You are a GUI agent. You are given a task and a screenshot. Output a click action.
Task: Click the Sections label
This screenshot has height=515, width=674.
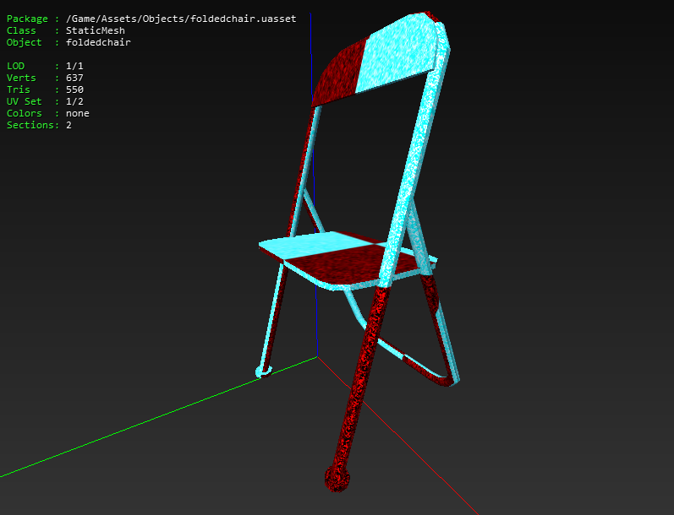click(x=30, y=125)
